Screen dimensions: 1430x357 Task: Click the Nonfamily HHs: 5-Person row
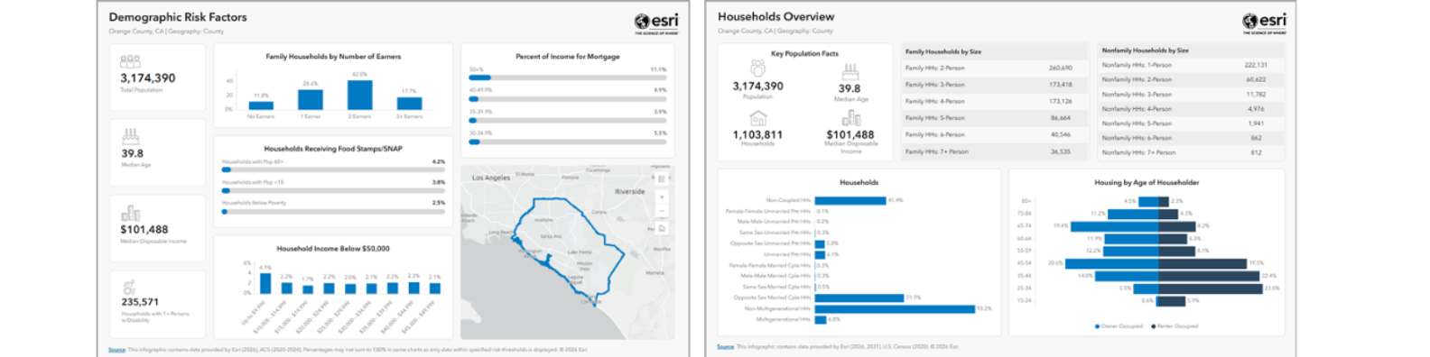click(x=1191, y=124)
